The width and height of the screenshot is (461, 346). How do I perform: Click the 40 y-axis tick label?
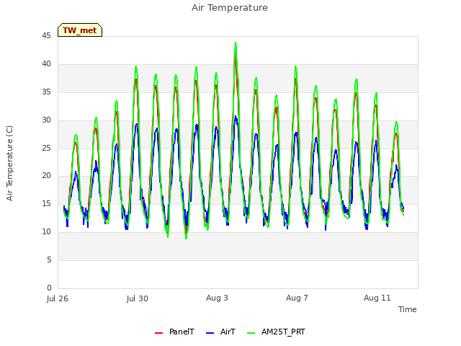(46, 64)
